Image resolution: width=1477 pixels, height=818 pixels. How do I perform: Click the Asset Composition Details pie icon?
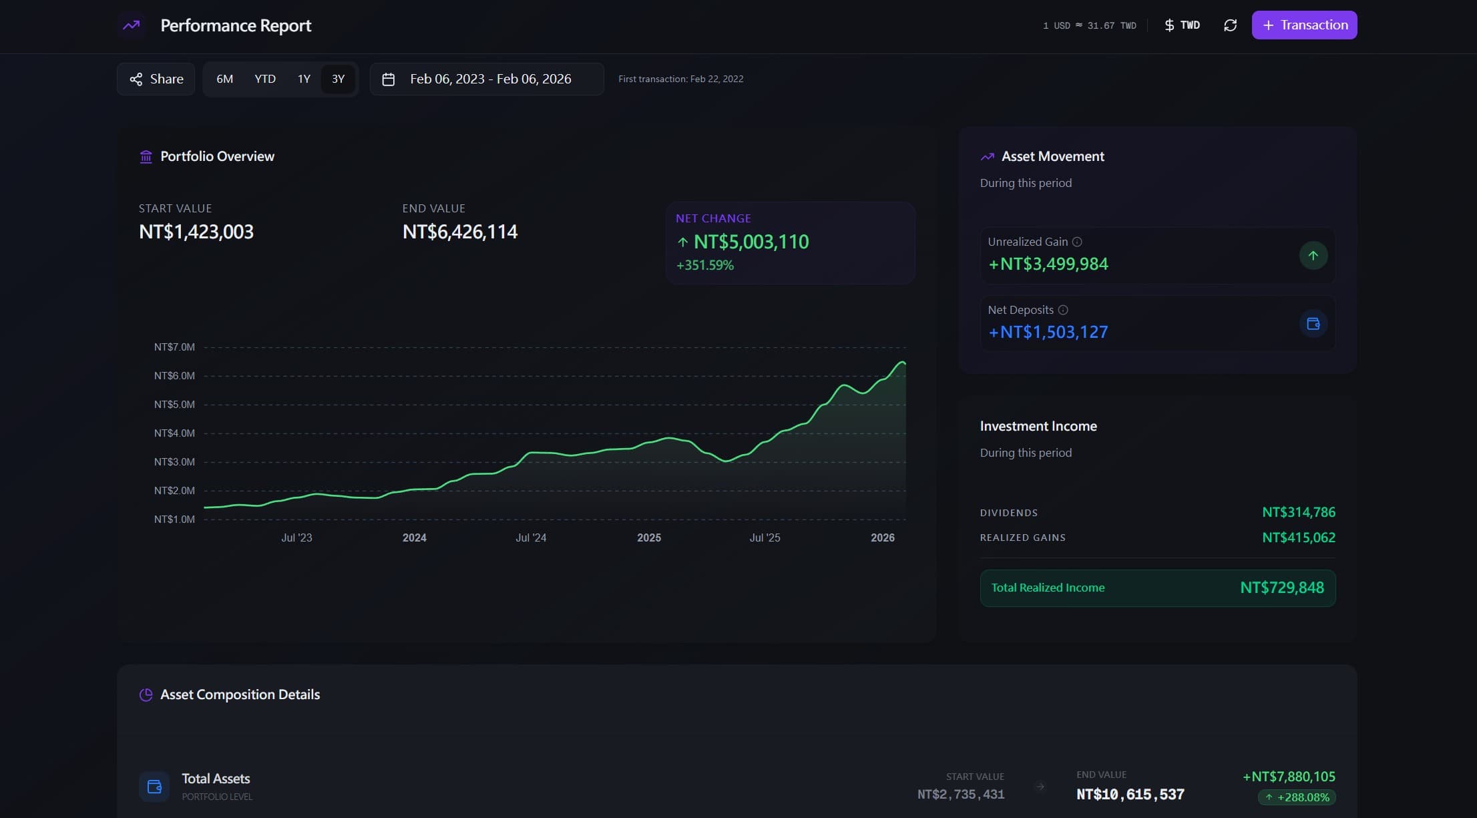pyautogui.click(x=146, y=694)
